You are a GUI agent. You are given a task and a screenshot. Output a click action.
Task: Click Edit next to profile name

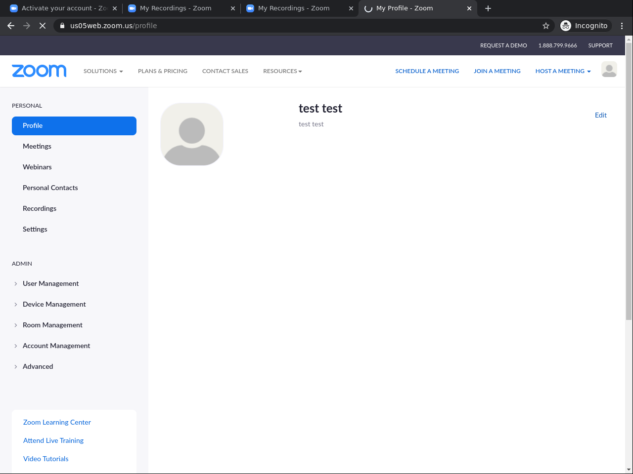click(x=601, y=115)
